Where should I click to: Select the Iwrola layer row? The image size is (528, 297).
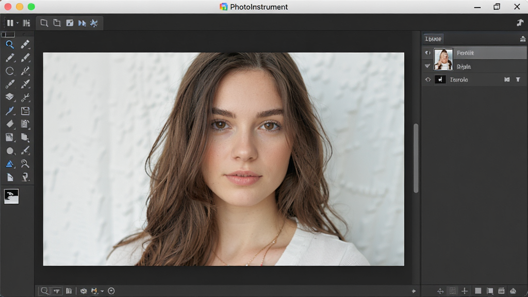pyautogui.click(x=474, y=80)
